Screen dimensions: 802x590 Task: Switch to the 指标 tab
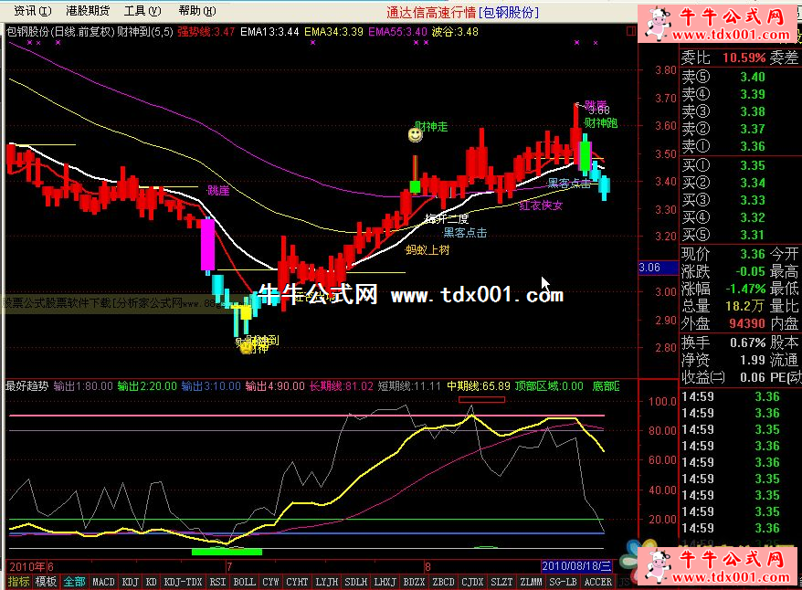[18, 582]
